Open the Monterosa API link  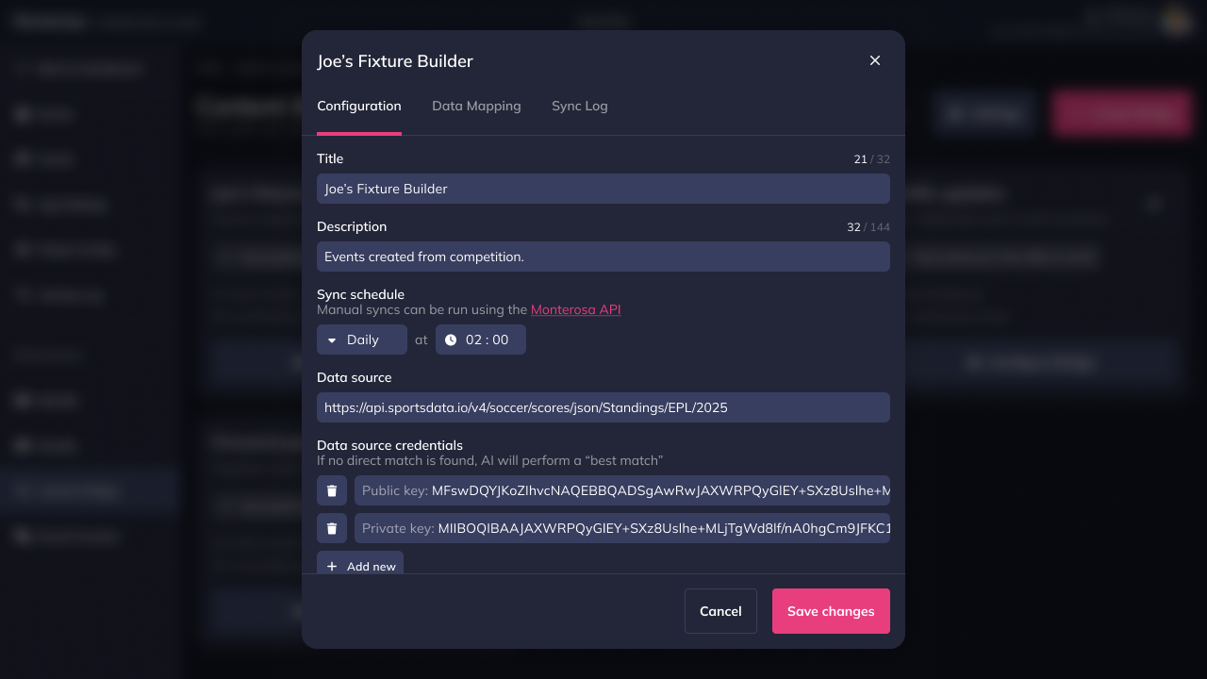[575, 309]
